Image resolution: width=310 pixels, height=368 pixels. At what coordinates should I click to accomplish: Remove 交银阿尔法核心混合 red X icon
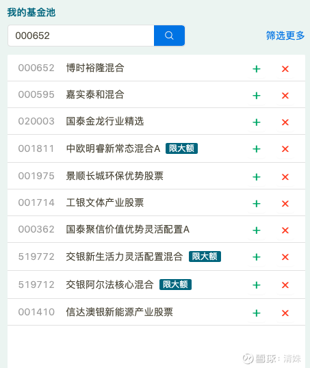pyautogui.click(x=285, y=285)
